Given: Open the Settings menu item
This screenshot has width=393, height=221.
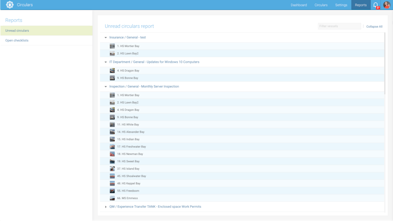Looking at the screenshot, I should coord(341,5).
